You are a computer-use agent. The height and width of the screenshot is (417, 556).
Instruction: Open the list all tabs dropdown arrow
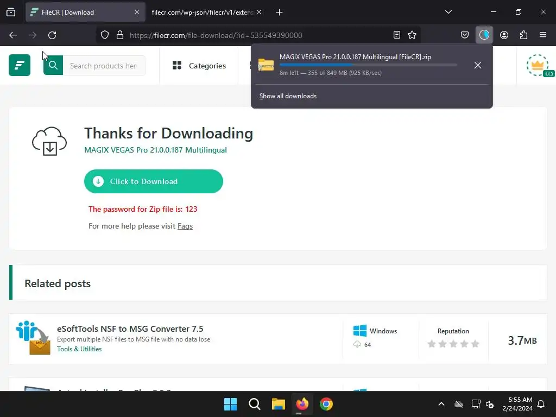point(448,12)
